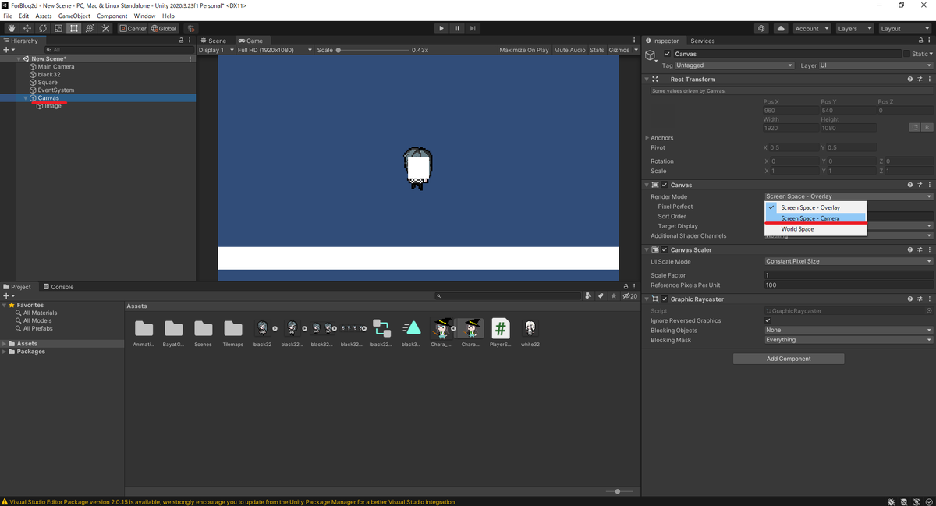
Task: Select the Rect tool
Action: tap(74, 28)
